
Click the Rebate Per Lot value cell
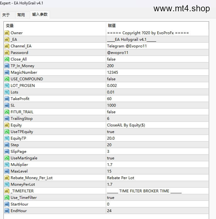coord(157,178)
